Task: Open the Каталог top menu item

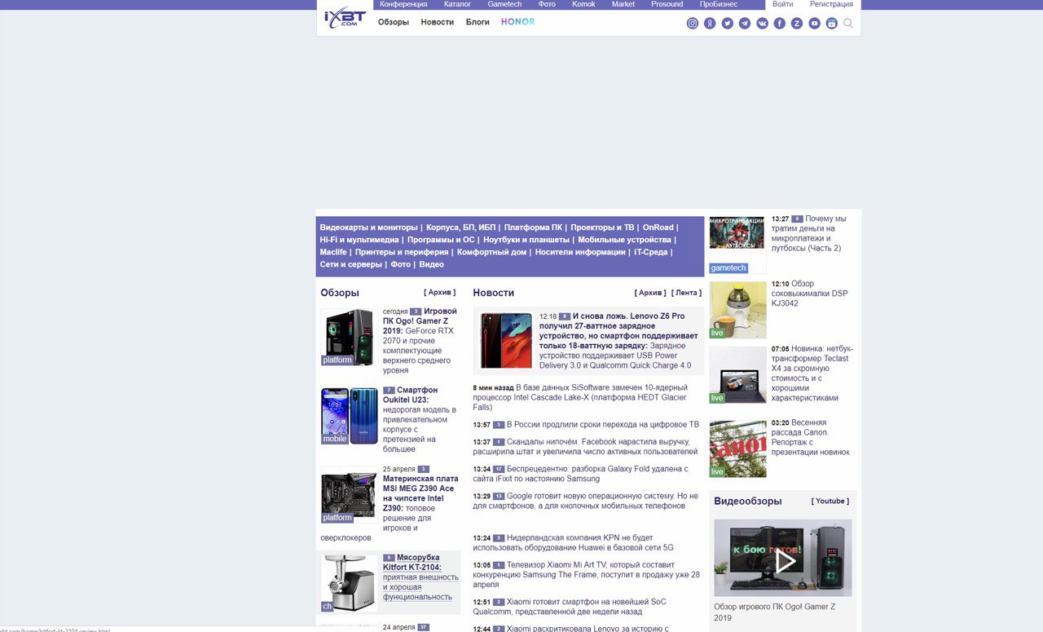Action: pos(457,4)
